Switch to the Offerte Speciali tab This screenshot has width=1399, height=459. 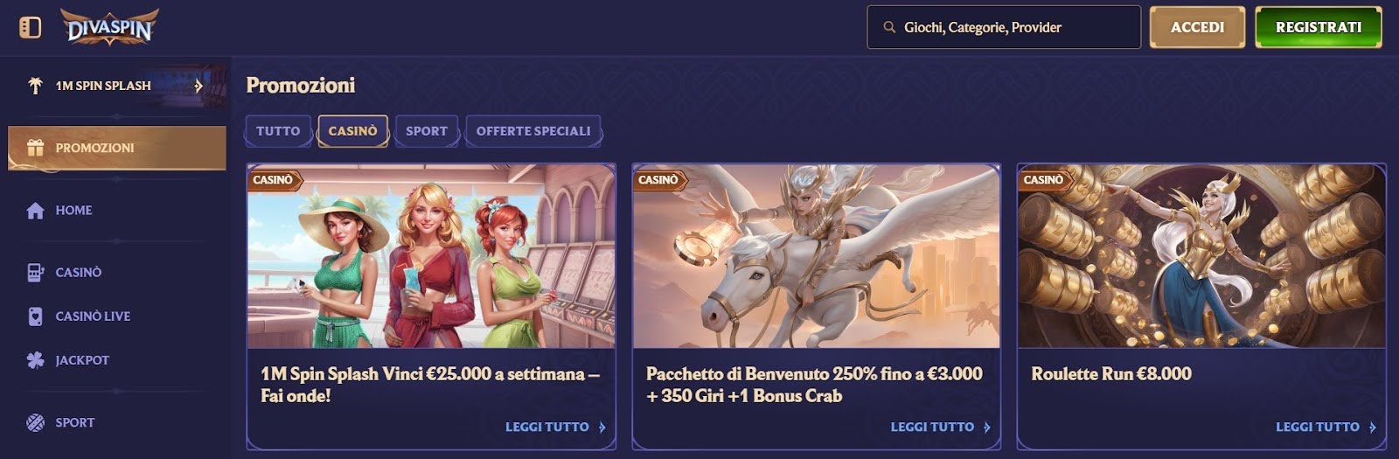tap(533, 131)
